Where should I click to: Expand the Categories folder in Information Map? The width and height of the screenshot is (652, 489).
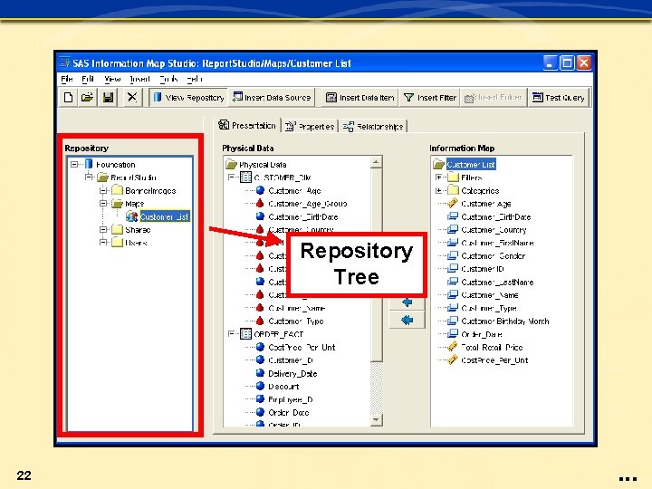pos(438,190)
